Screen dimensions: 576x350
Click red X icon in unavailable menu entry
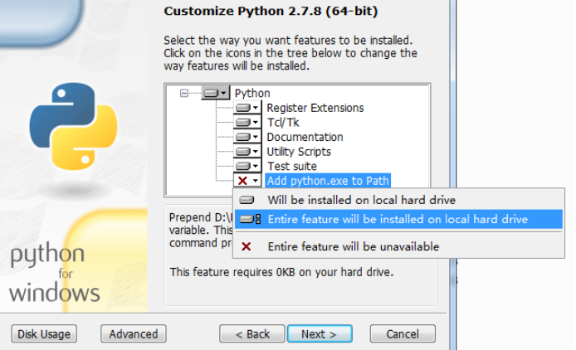click(247, 246)
